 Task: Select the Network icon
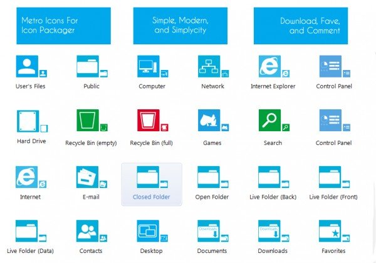click(209, 66)
